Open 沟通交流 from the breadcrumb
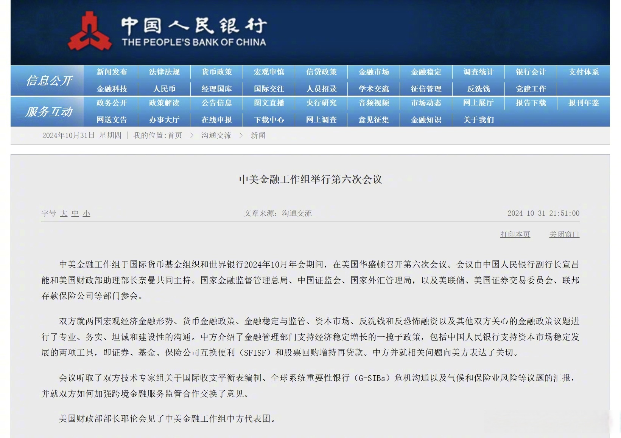Image resolution: width=621 pixels, height=438 pixels. [x=216, y=135]
